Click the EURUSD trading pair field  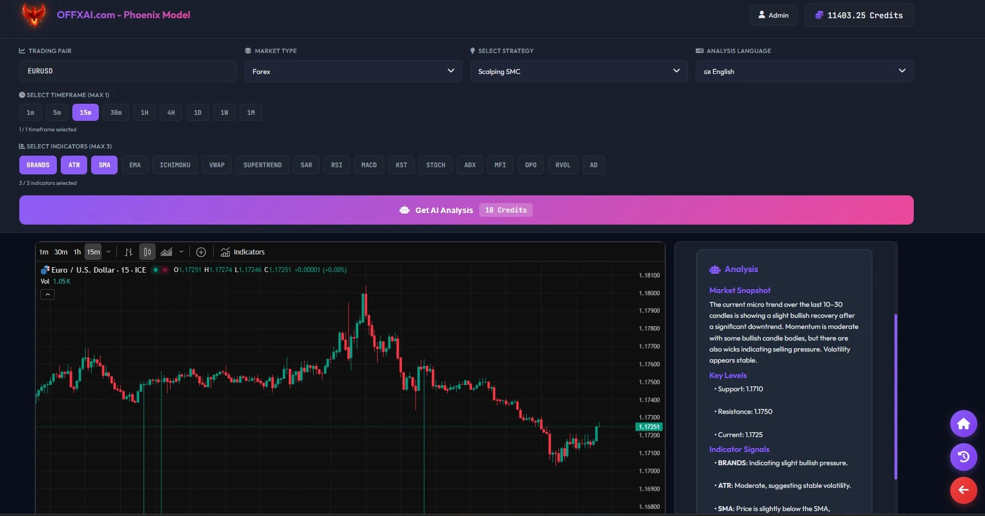coord(128,71)
